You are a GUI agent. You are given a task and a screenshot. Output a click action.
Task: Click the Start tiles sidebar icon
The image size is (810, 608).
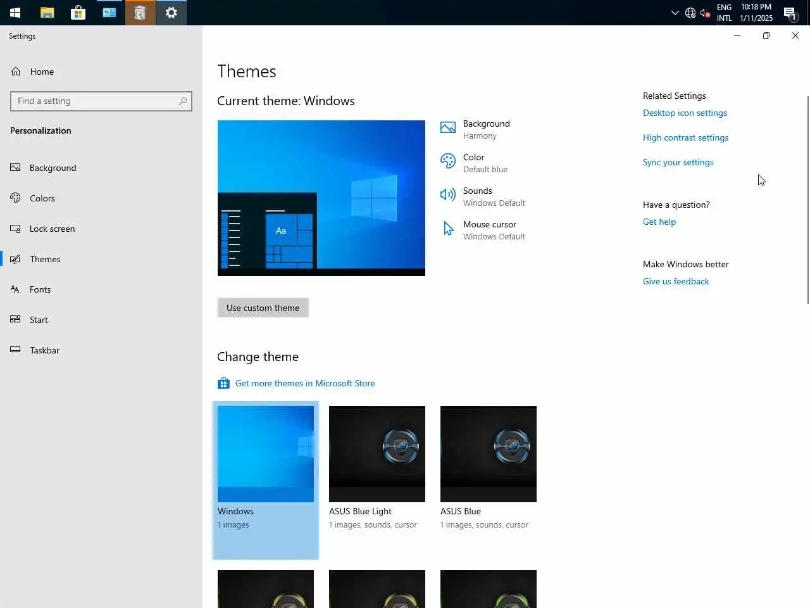tap(15, 320)
